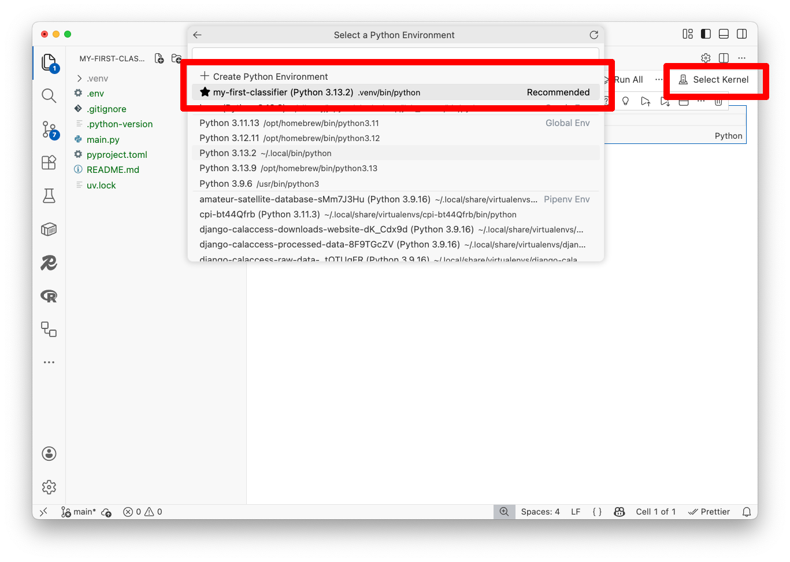Image resolution: width=790 pixels, height=562 pixels.
Task: Open the main* branch menu in status bar
Action: [78, 511]
